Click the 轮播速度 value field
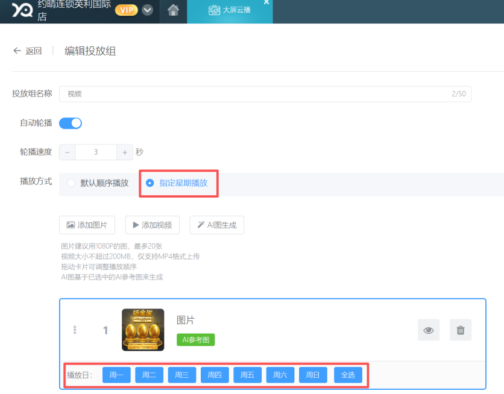Image resolution: width=504 pixels, height=394 pixels. (x=96, y=152)
